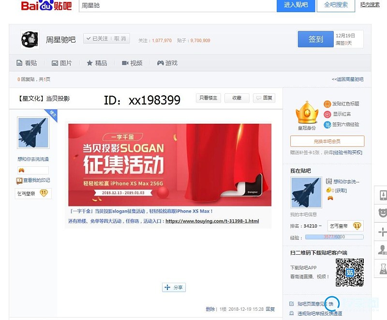The width and height of the screenshot is (387, 320).
Task: Click 删除 to delete the post
Action: point(210,309)
